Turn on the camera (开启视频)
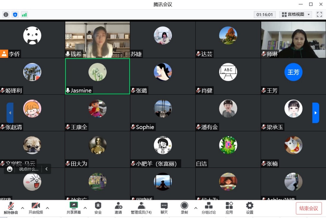This screenshot has width=326, height=218. click(x=36, y=208)
